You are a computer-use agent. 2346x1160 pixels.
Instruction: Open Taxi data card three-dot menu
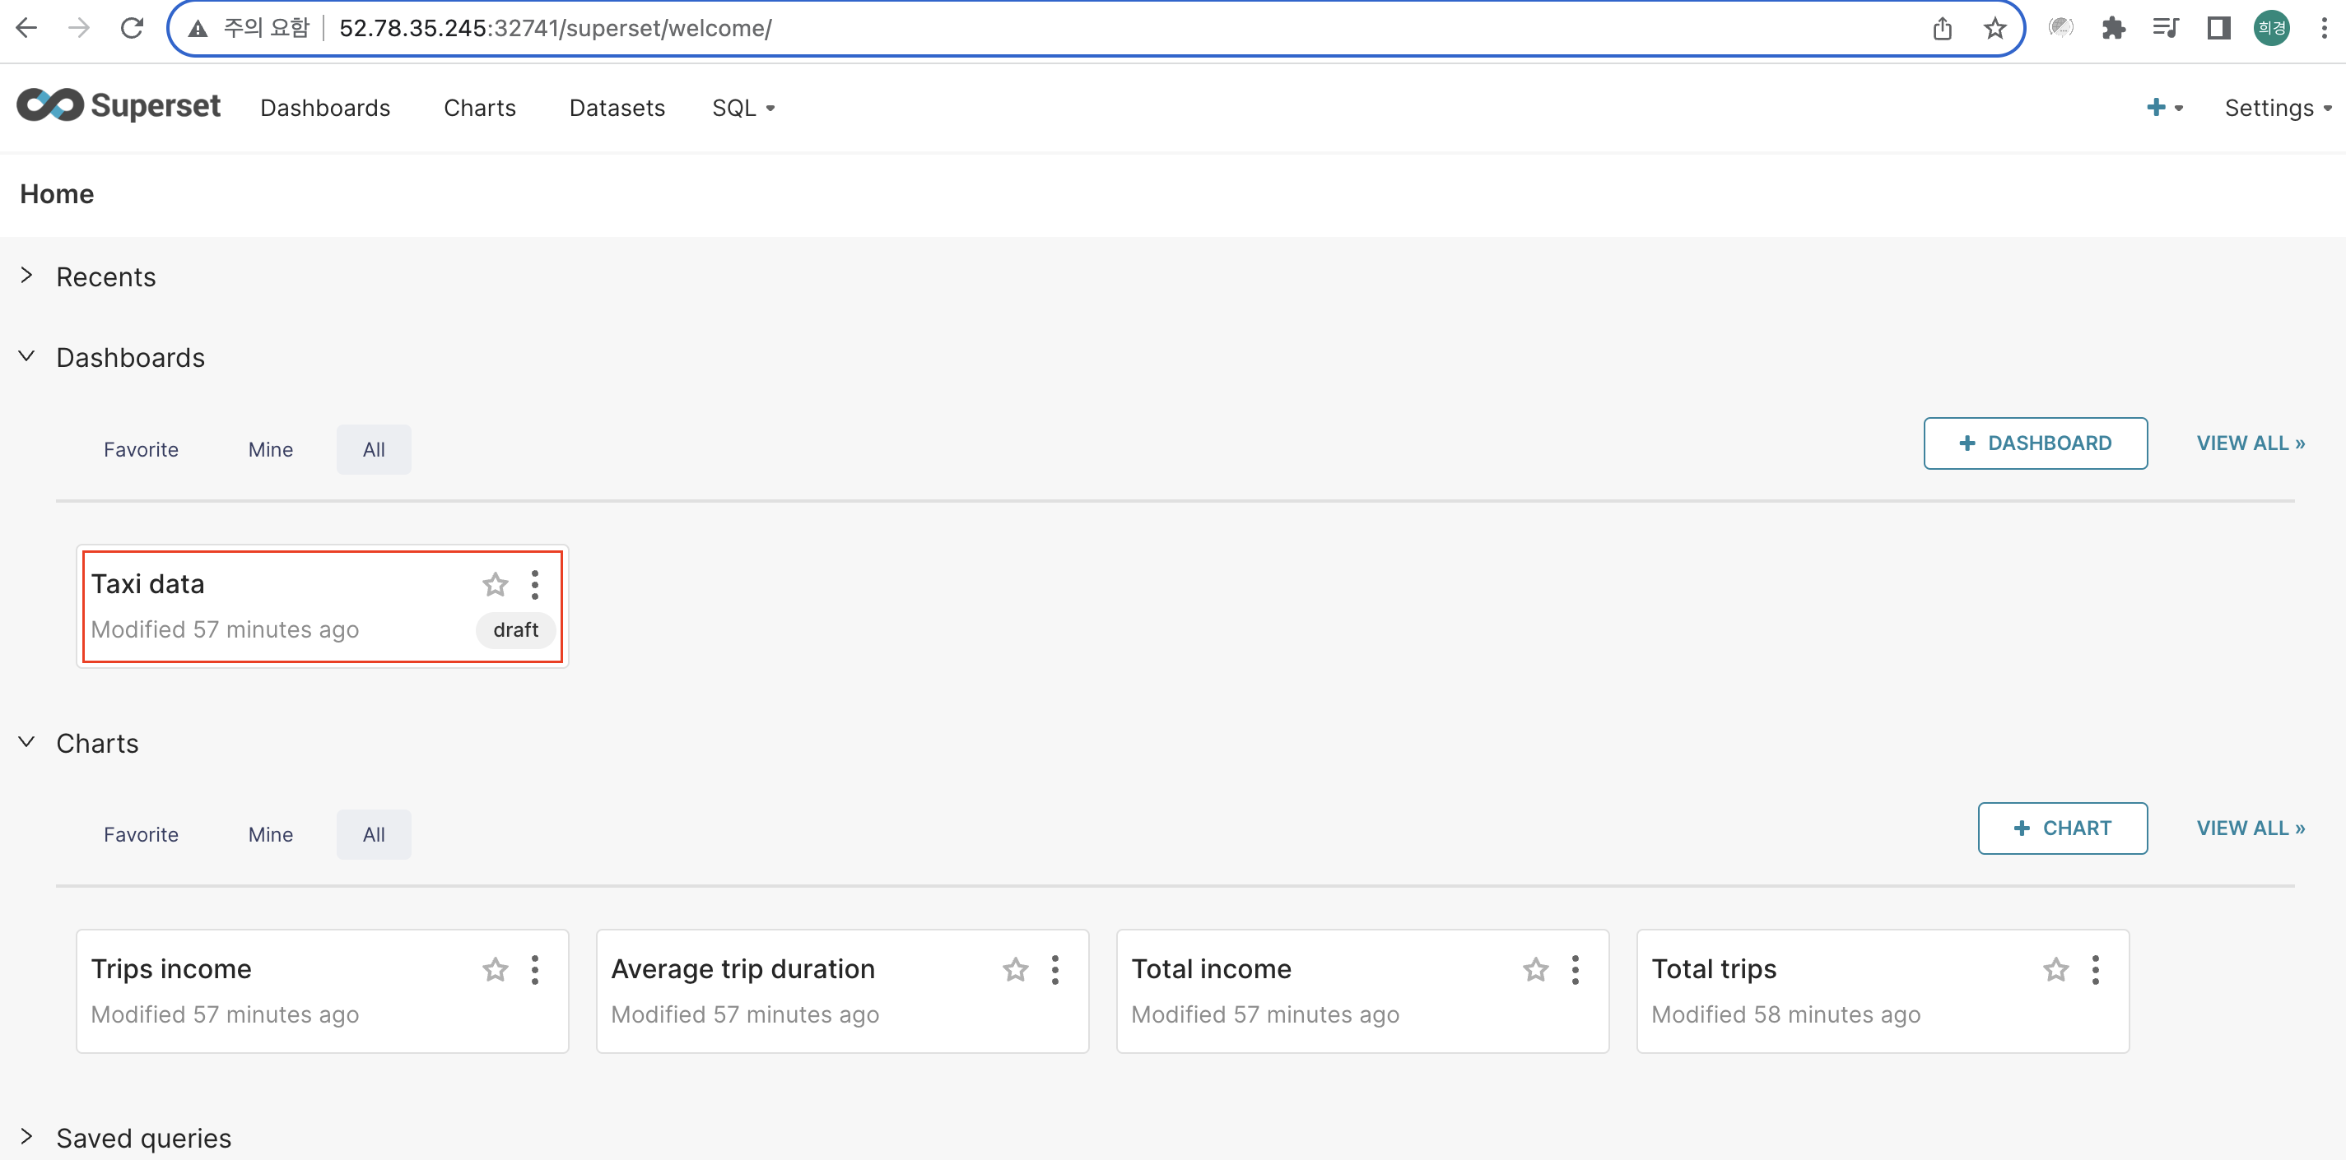[x=534, y=583]
